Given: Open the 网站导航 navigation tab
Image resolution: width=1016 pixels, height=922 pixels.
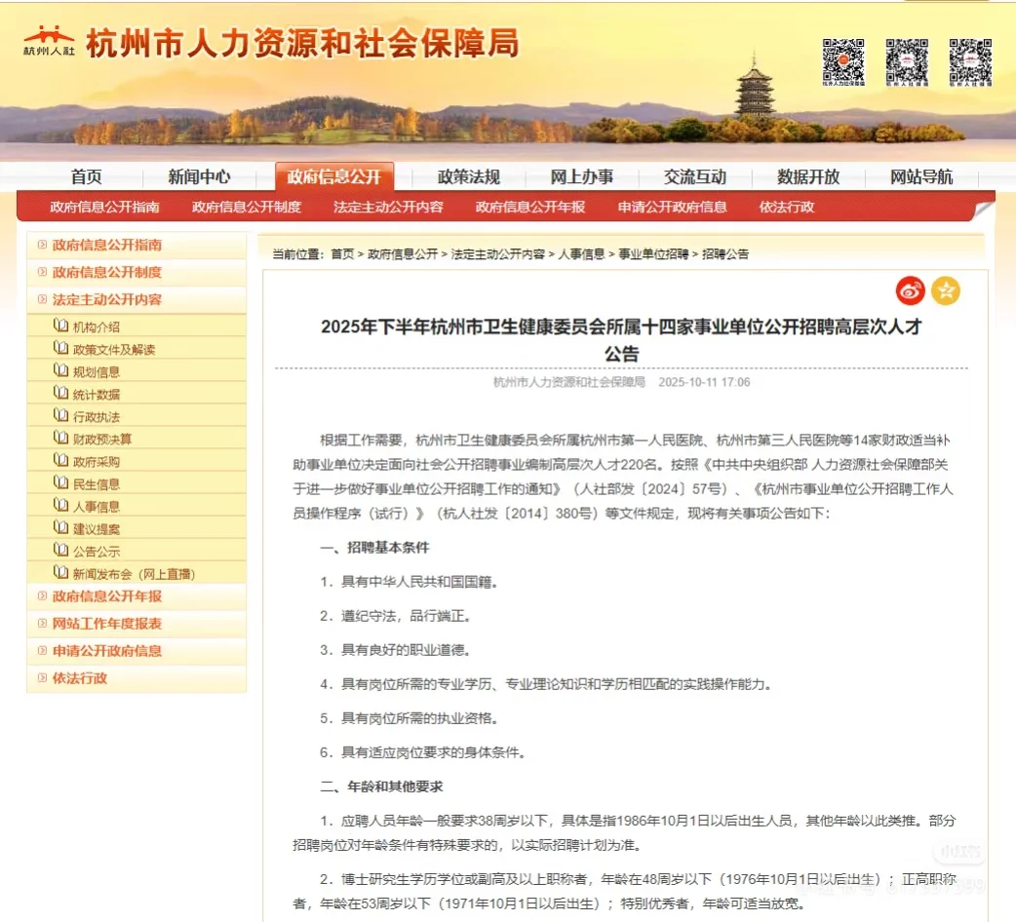Looking at the screenshot, I should point(920,176).
